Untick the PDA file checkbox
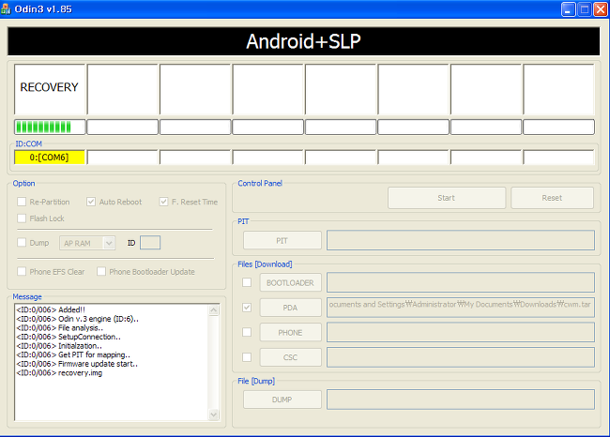 [247, 308]
